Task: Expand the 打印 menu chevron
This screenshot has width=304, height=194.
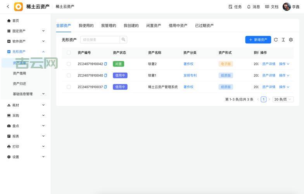Action: tap(43, 146)
